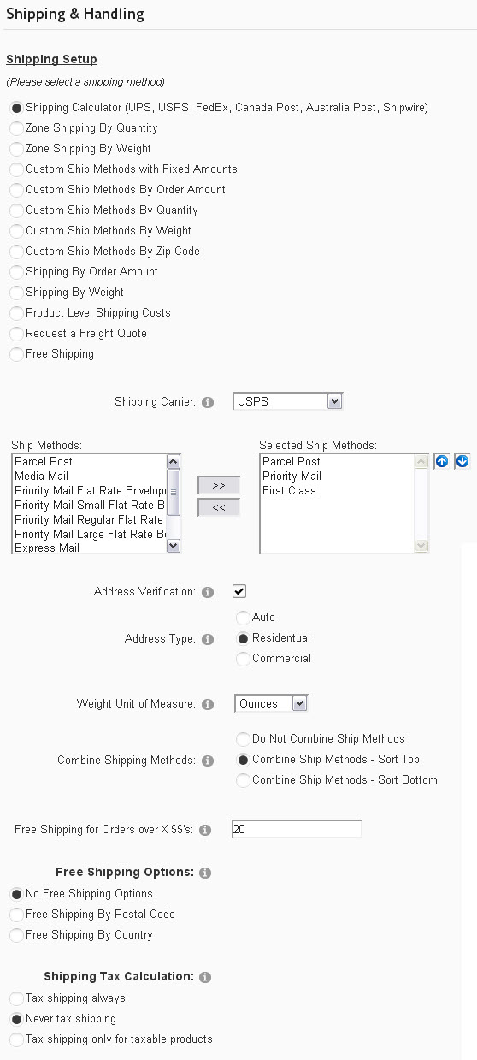Image resolution: width=477 pixels, height=1060 pixels.
Task: Choose Zone Shipping By Weight option
Action: click(16, 149)
